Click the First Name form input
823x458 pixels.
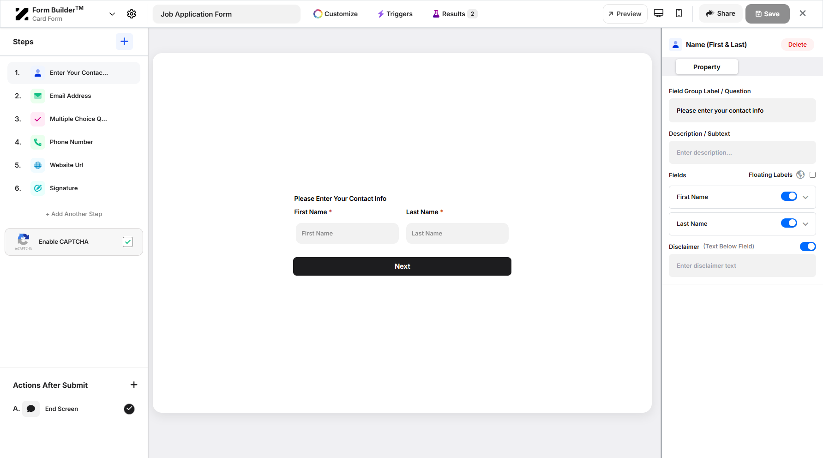(347, 234)
